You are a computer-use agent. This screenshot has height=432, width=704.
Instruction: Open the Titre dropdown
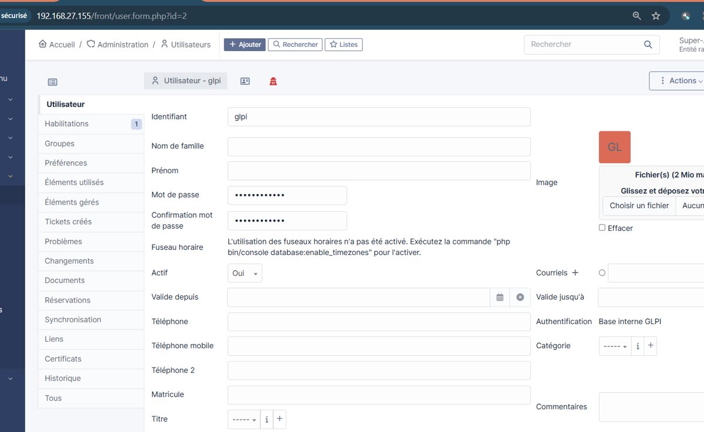244,419
